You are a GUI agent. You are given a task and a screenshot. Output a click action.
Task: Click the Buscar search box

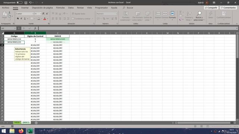click(x=128, y=7)
